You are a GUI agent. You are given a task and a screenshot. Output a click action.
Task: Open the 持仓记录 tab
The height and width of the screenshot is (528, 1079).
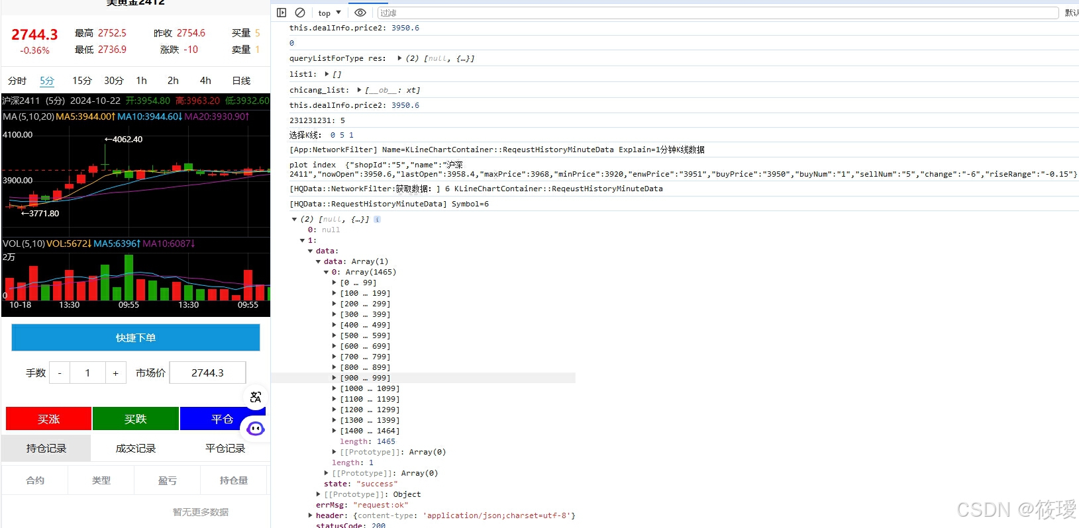[46, 449]
